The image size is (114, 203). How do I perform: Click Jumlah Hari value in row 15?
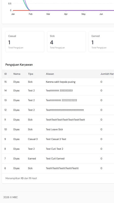coord(101,82)
